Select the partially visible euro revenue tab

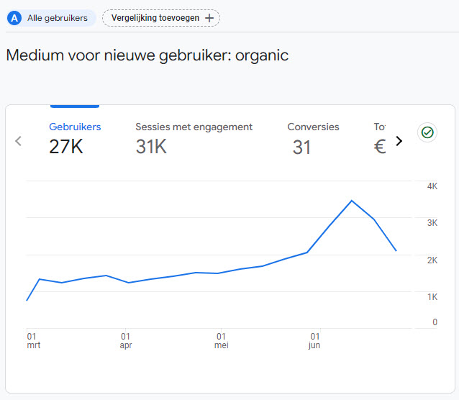380,137
